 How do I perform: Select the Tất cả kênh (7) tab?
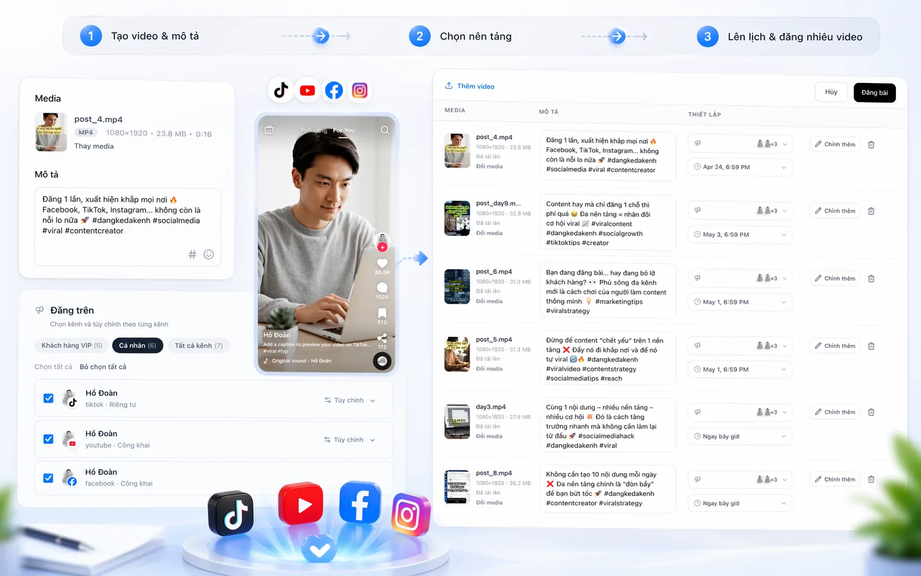point(199,345)
